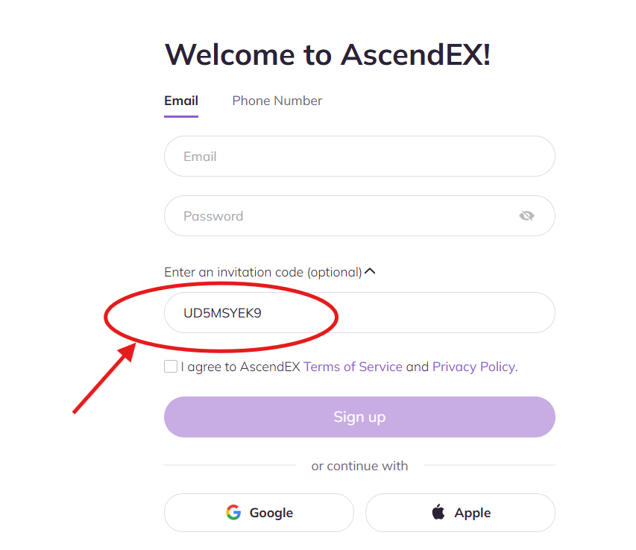Switch to the Phone Number tab

(277, 101)
